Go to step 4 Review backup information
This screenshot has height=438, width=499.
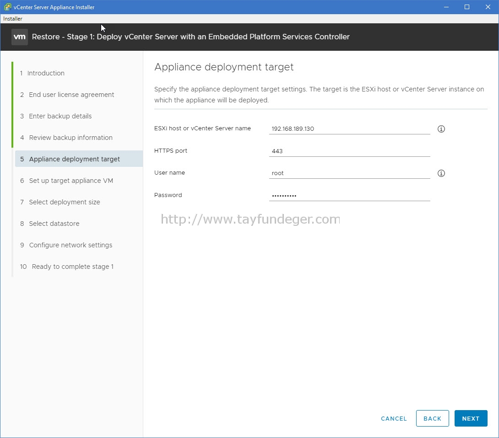66,138
